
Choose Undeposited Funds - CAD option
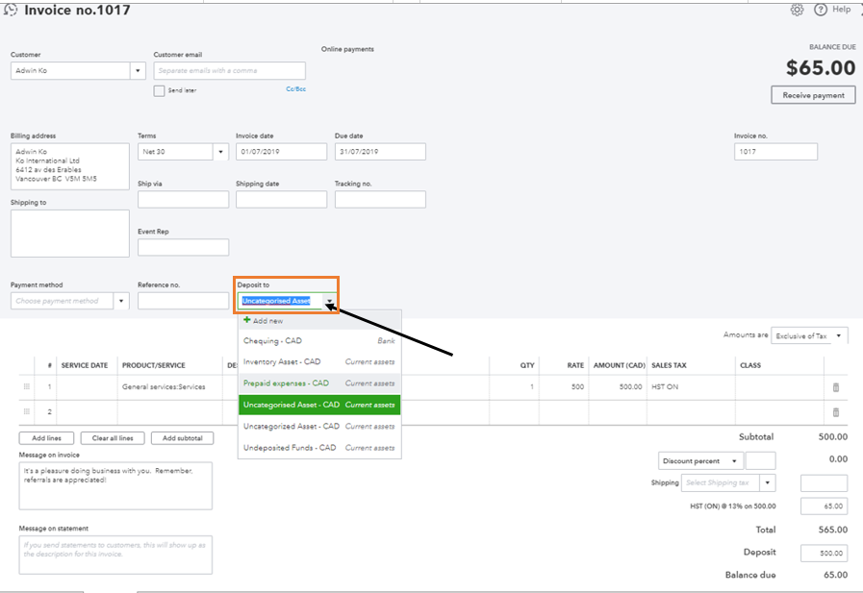point(290,448)
